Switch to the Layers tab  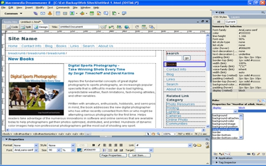tap(235, 17)
